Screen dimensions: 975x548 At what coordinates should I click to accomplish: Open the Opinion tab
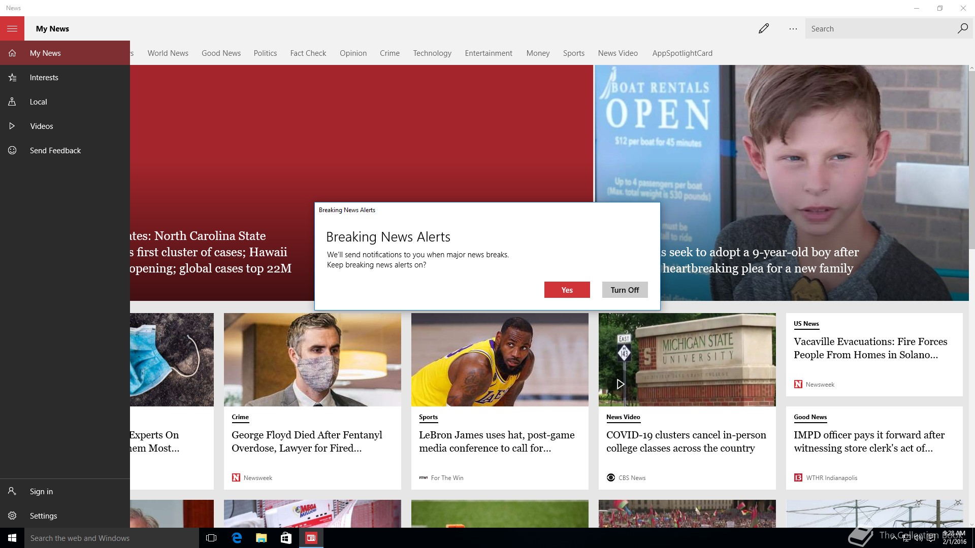[x=353, y=53]
